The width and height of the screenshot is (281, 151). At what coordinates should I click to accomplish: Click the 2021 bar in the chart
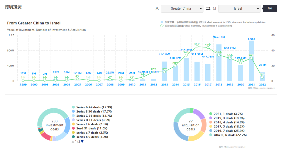point(251,61)
